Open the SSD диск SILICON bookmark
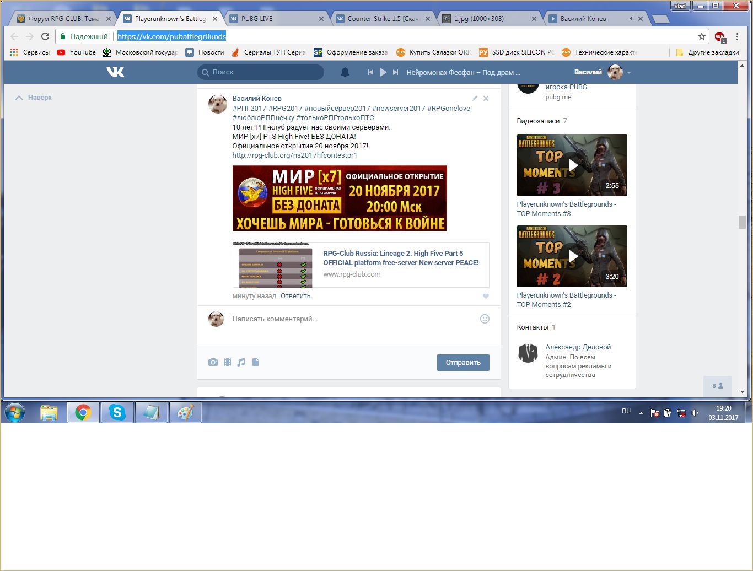This screenshot has height=571, width=753. 517,52
